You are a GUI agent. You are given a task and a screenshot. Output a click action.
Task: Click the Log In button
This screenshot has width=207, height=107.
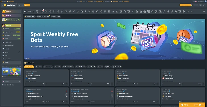[x=196, y=5]
